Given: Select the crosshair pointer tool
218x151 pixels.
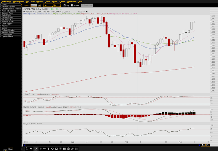Looking at the screenshot, I should pos(27,149).
